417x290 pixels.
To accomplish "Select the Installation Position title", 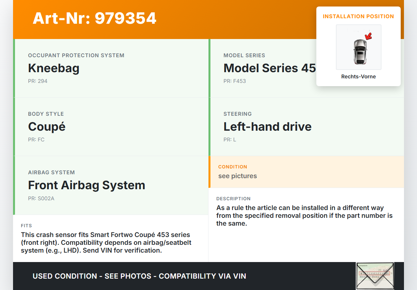I will click(x=358, y=16).
